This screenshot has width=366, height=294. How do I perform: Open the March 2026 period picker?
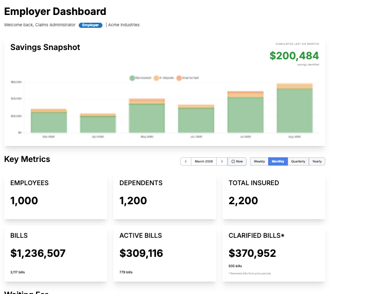(x=204, y=161)
